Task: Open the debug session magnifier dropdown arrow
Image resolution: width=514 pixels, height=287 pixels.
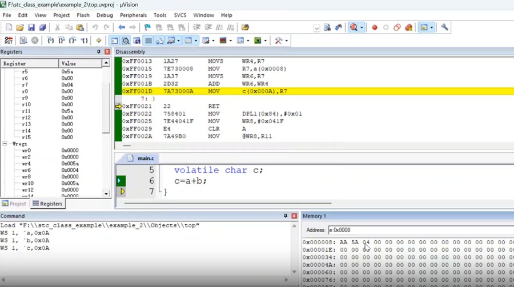Action: (x=362, y=27)
